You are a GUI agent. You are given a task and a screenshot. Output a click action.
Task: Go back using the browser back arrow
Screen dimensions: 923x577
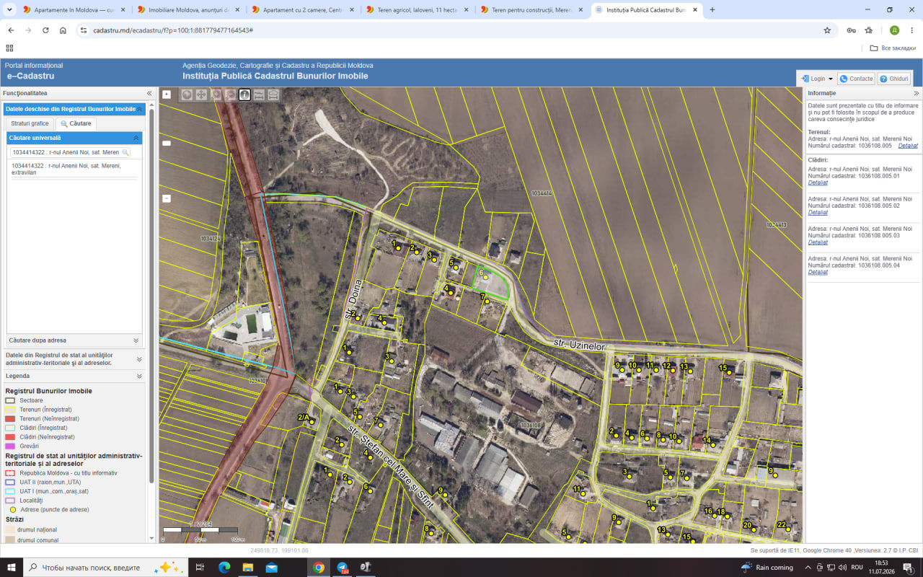11,30
